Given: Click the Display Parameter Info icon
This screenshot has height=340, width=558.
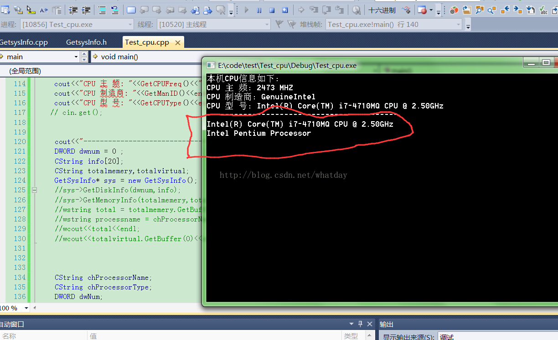Looking at the screenshot, I should [x=18, y=10].
